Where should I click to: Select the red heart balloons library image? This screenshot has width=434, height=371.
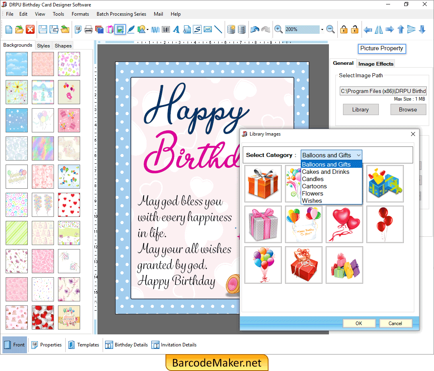344,225
